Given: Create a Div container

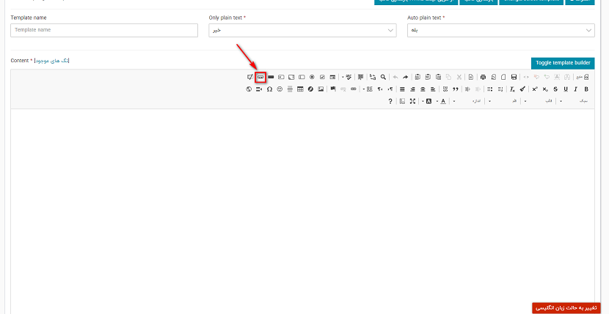Looking at the screenshot, I should click(x=445, y=89).
